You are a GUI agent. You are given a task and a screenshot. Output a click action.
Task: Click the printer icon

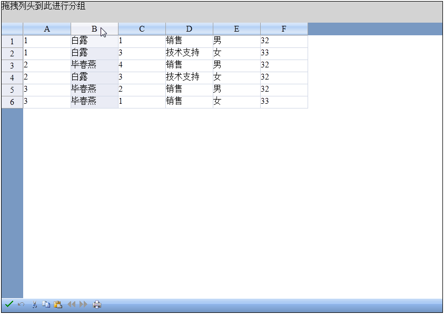pyautogui.click(x=97, y=304)
